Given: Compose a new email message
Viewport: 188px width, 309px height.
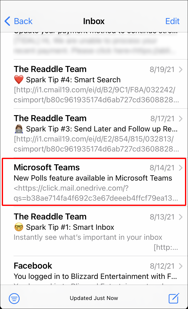Looking at the screenshot, I should click(173, 298).
